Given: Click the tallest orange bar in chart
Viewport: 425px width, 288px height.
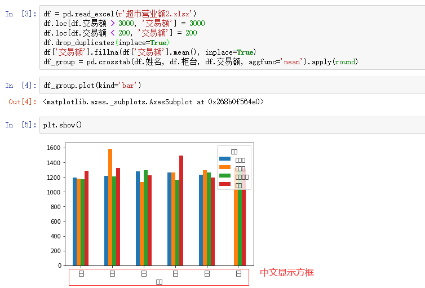Looking at the screenshot, I should point(110,207).
